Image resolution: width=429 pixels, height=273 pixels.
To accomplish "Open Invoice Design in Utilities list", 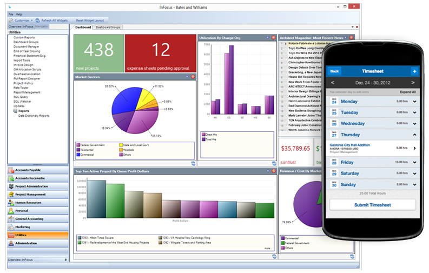I will pyautogui.click(x=23, y=65).
